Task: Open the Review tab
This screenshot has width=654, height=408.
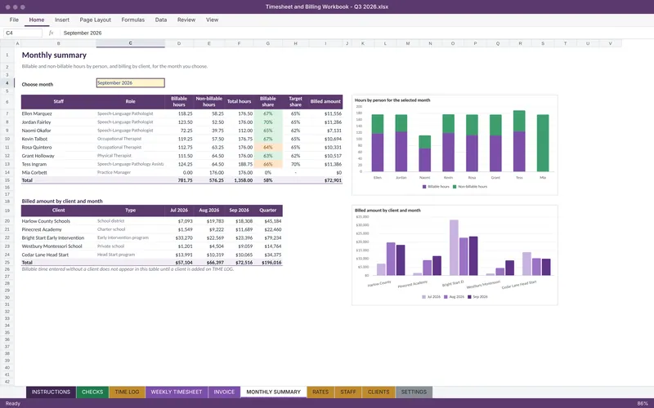Action: pyautogui.click(x=186, y=20)
